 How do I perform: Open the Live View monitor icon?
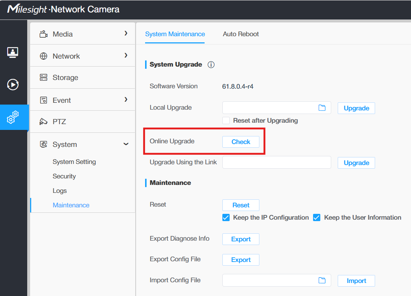click(x=13, y=52)
